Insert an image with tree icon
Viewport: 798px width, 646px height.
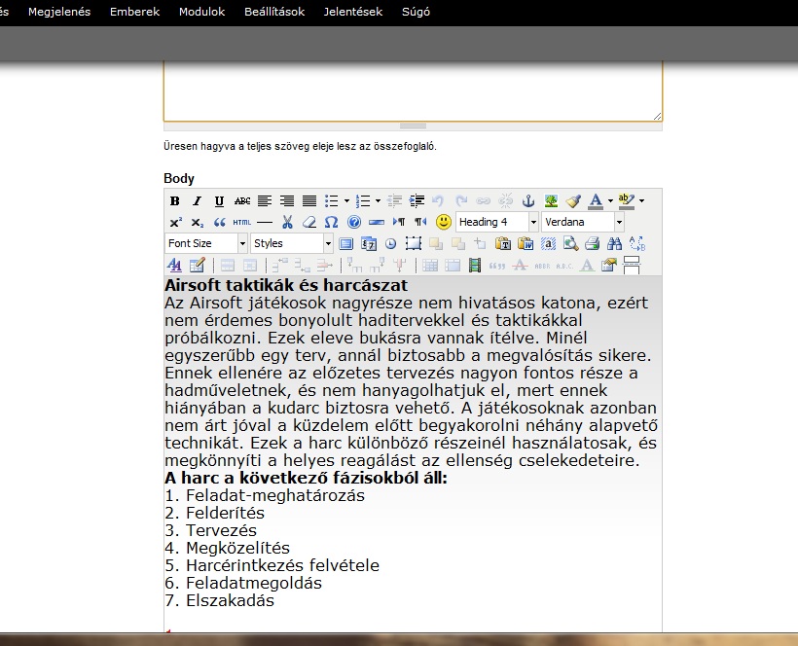tap(551, 201)
